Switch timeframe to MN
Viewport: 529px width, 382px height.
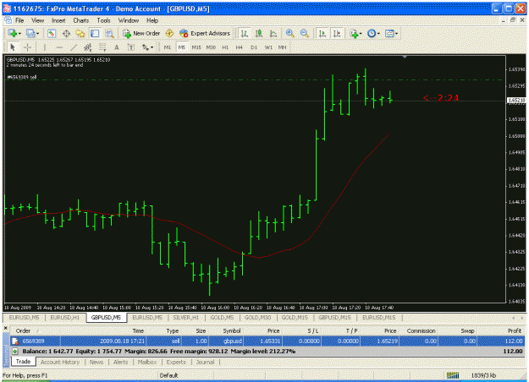pyautogui.click(x=282, y=47)
